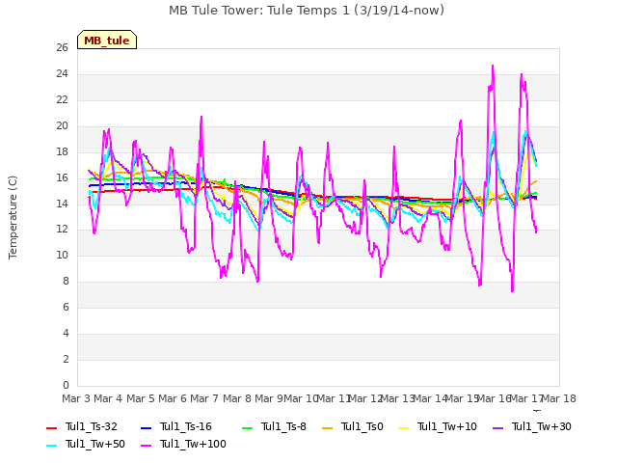Select the Tul1_Tw+10 legend label

[447, 426]
